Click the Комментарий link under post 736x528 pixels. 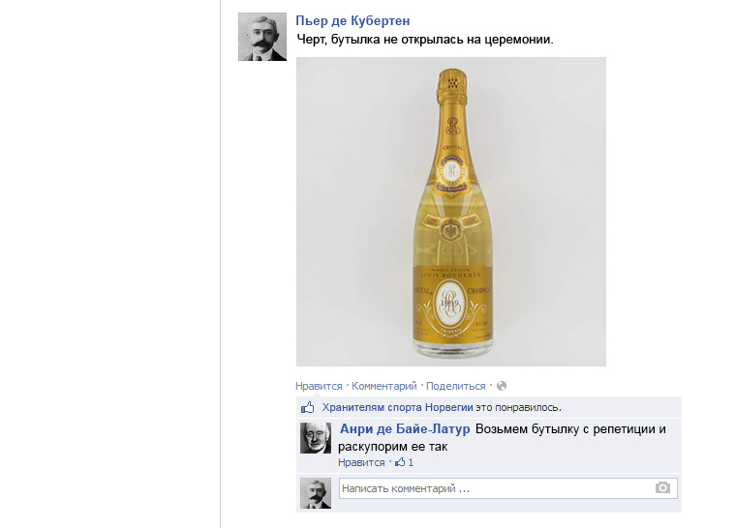[383, 386]
